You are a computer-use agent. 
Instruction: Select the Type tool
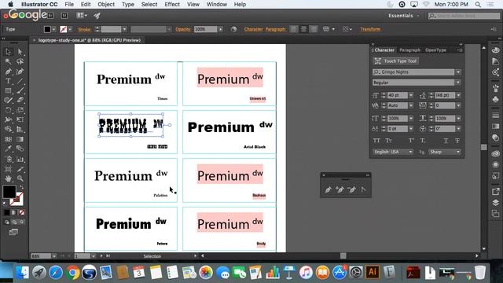pos(9,81)
